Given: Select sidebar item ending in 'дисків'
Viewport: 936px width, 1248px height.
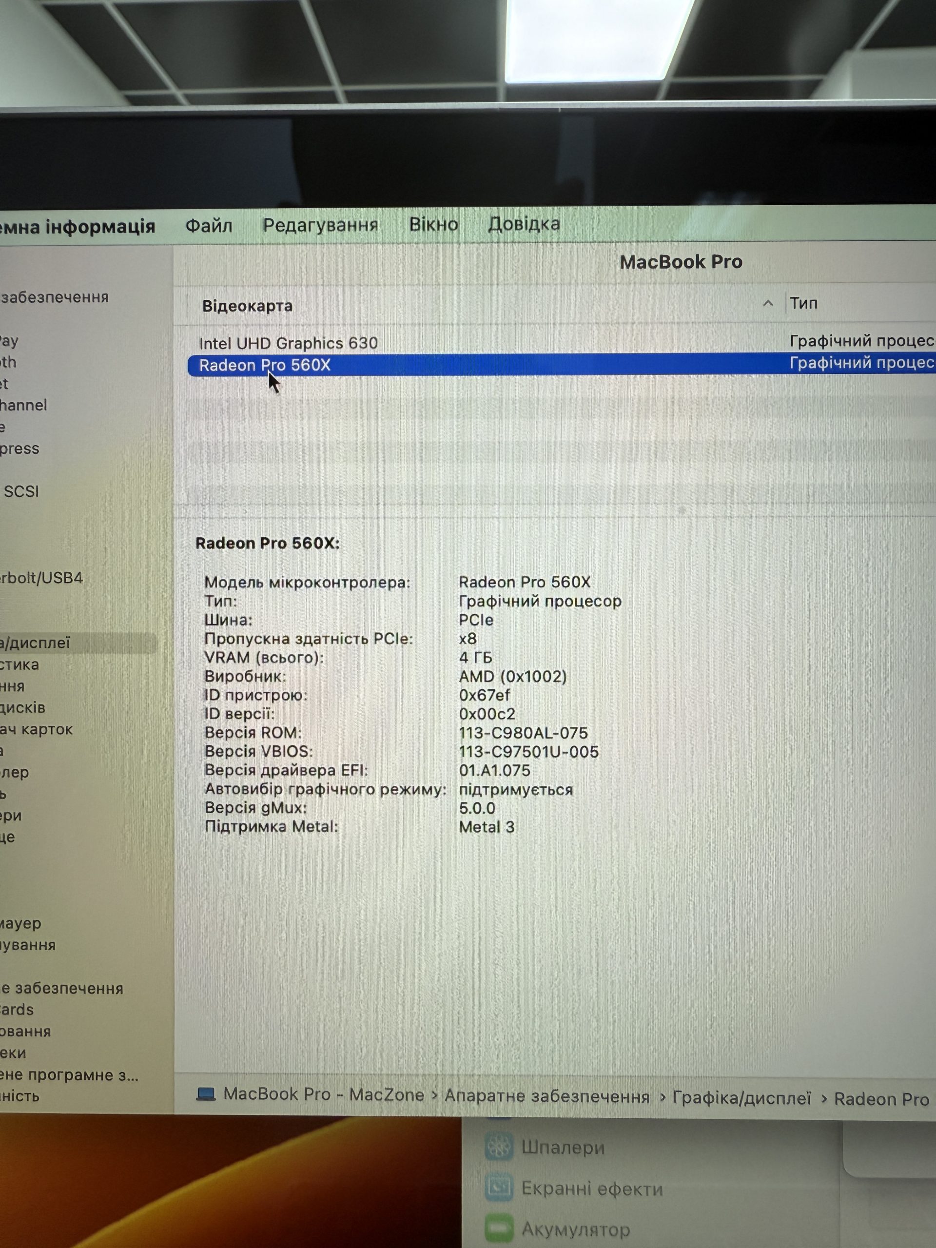Looking at the screenshot, I should point(22,707).
